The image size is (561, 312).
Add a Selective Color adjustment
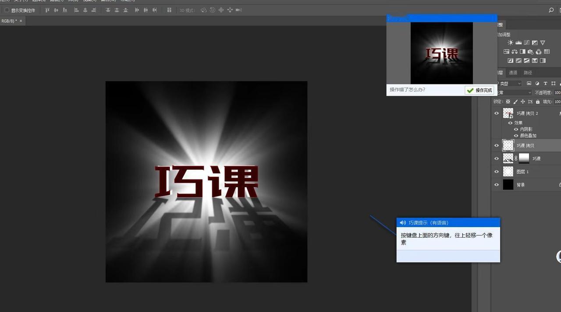click(x=535, y=60)
